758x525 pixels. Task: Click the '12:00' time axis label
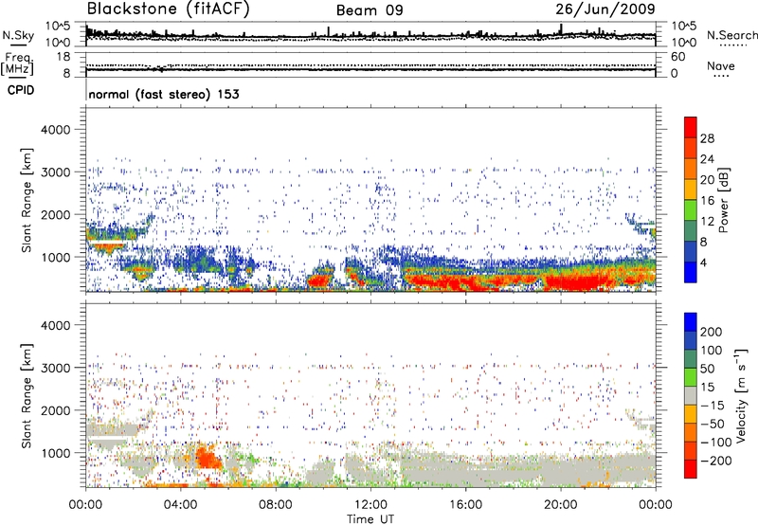pyautogui.click(x=370, y=505)
